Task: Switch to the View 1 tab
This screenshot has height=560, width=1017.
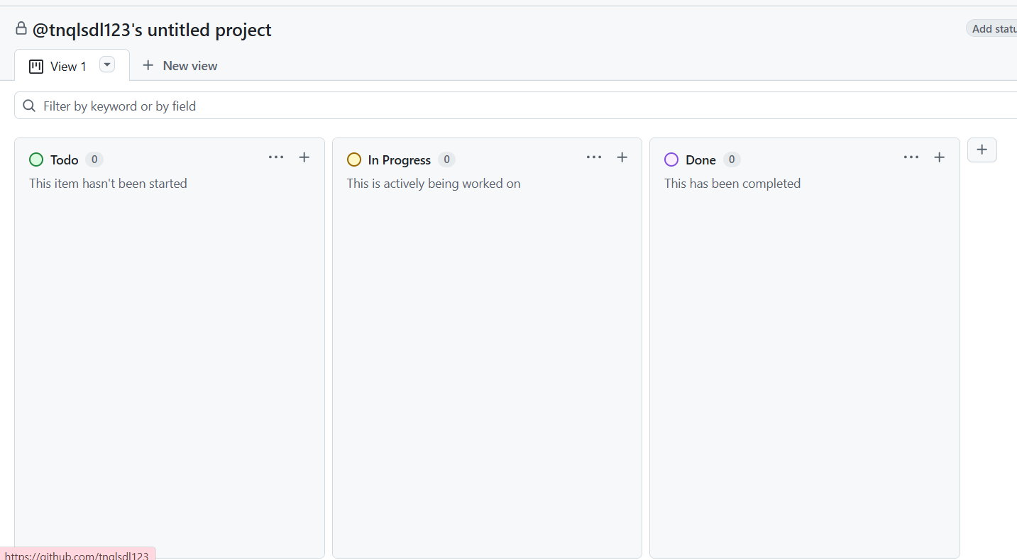Action: 72,65
